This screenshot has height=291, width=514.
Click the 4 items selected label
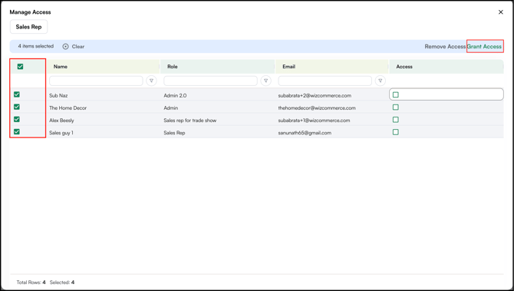point(36,46)
